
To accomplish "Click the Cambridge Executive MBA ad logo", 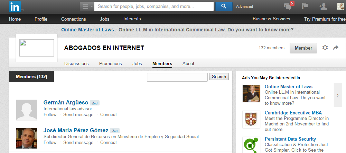I will click(x=251, y=119).
